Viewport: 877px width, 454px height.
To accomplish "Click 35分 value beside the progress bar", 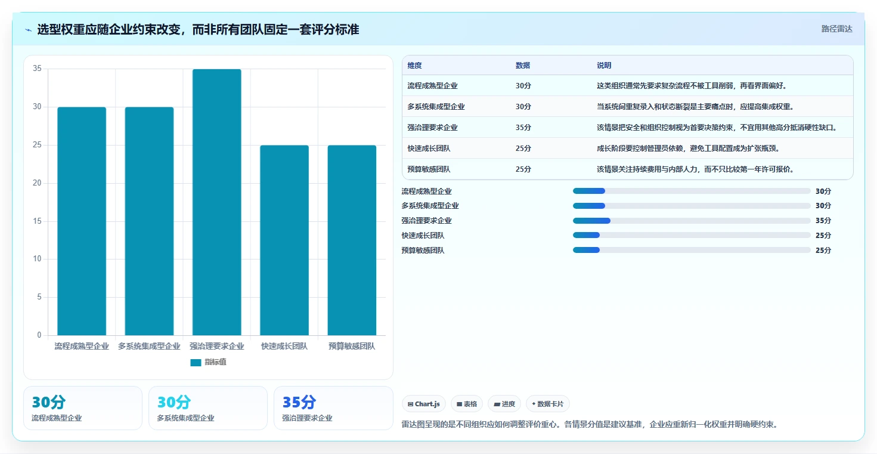I will point(823,221).
